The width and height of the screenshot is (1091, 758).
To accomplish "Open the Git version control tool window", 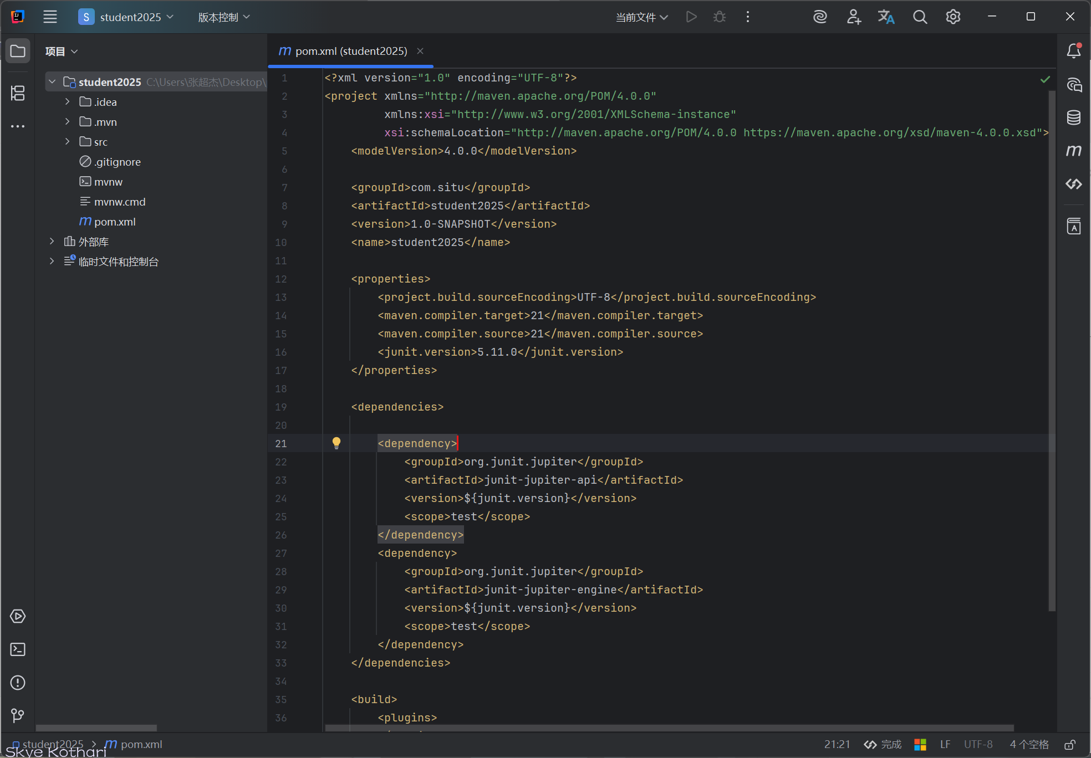I will coord(18,716).
